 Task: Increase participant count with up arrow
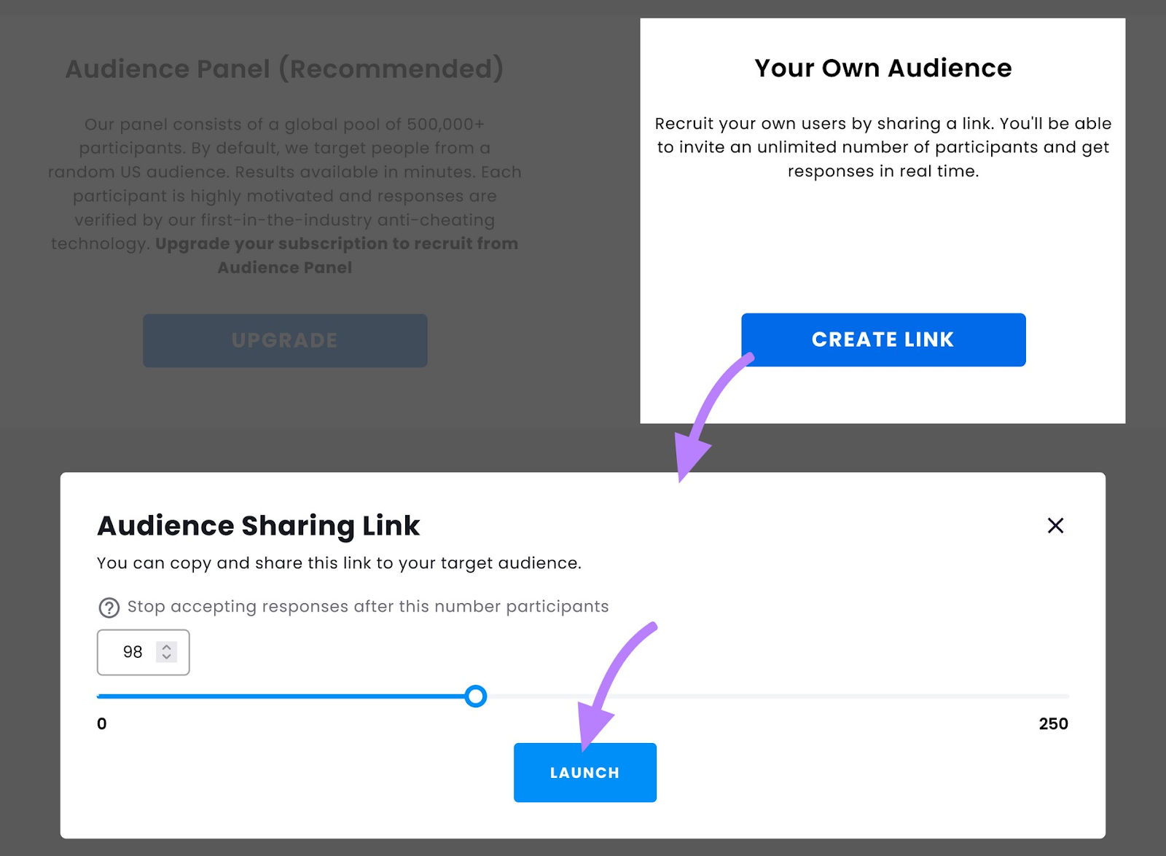(167, 647)
